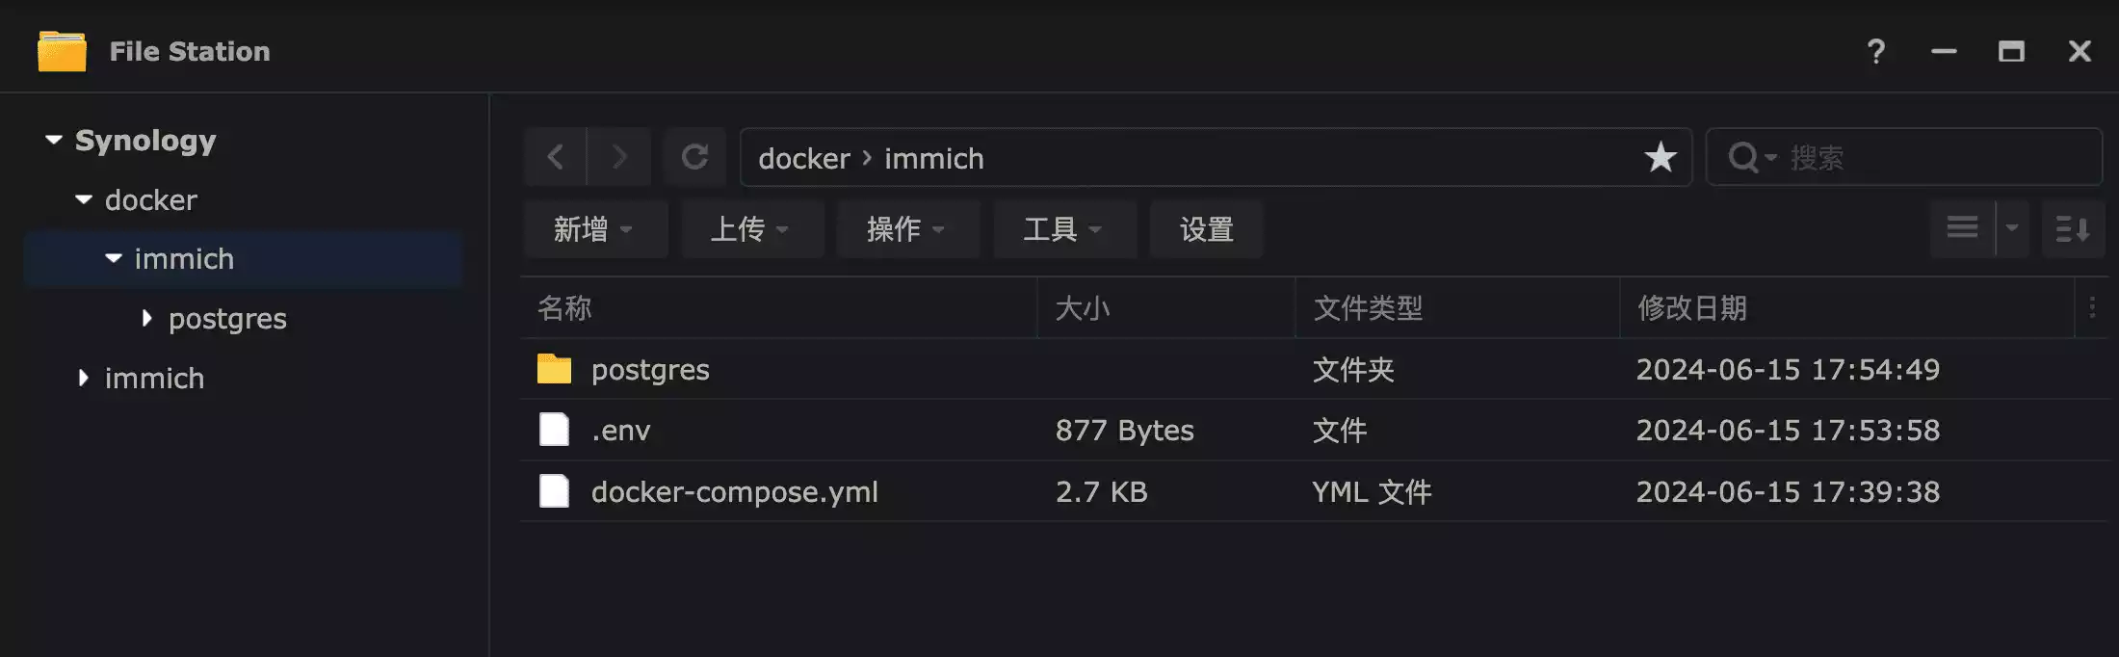Viewport: 2119px width, 657px height.
Task: Click the sort order icon
Action: point(2072,229)
